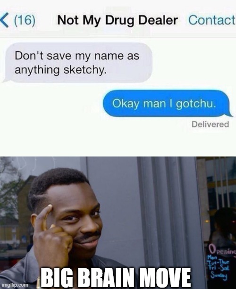This screenshot has width=236, height=289.
Task: Click the 'Not My Drug Dealer' conversation title
Action: pyautogui.click(x=118, y=20)
